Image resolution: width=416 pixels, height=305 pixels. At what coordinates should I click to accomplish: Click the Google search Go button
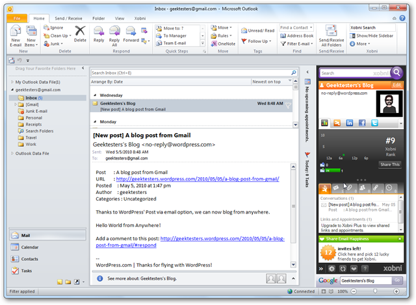coord(397,280)
